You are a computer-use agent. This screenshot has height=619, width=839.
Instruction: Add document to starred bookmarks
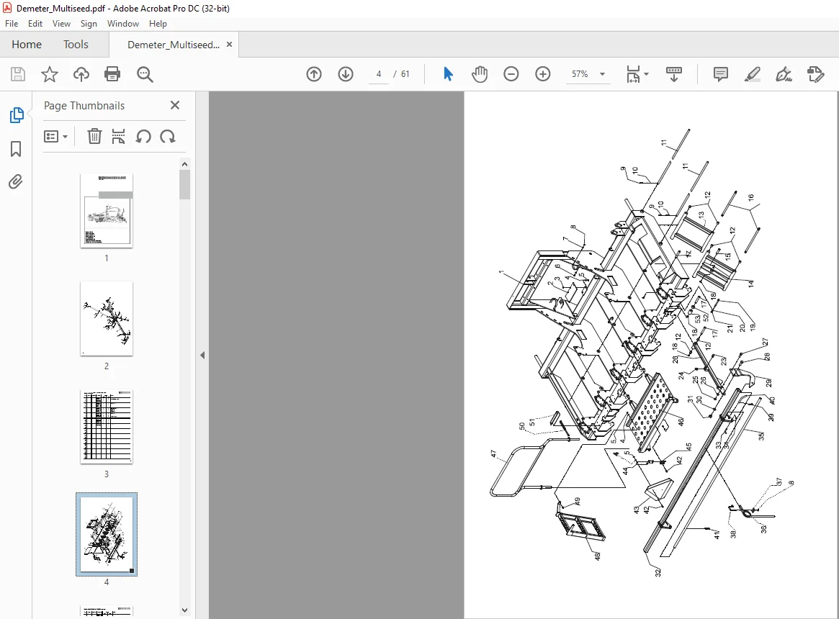point(49,74)
